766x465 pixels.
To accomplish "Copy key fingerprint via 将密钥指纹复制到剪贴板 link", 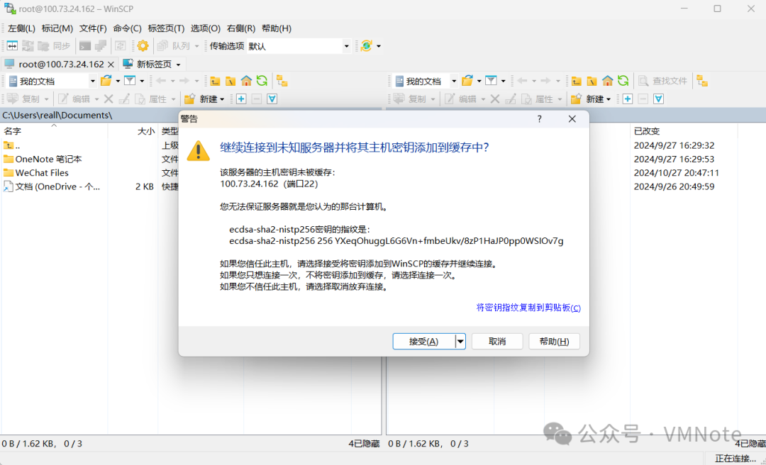I will tap(528, 308).
